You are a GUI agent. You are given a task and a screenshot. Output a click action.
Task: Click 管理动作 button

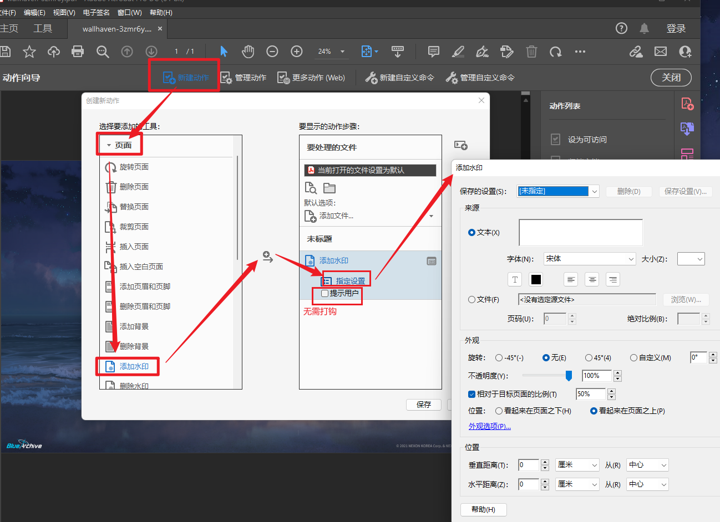[x=244, y=78]
